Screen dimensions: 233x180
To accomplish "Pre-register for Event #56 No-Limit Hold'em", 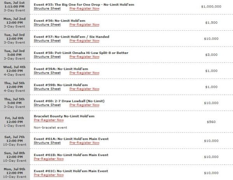I will click(x=84, y=24).
